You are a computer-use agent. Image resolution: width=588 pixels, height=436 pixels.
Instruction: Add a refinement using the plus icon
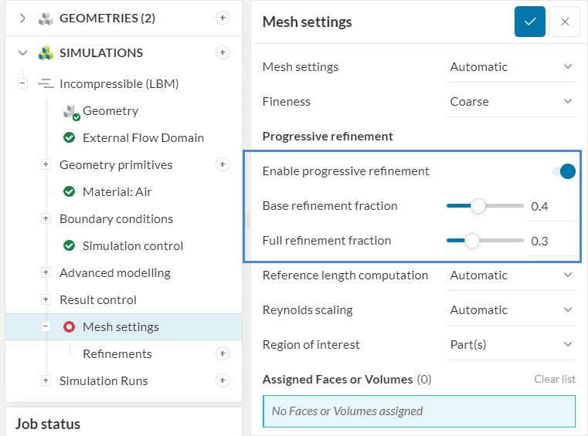point(223,353)
